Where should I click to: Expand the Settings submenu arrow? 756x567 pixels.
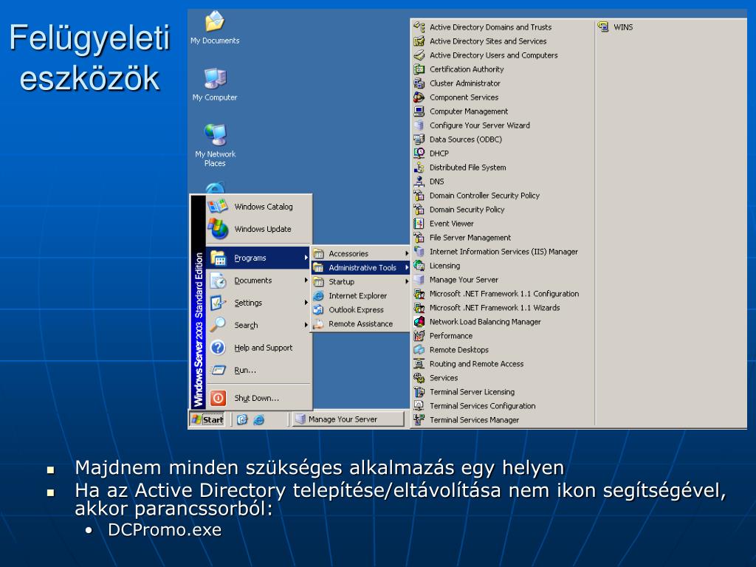(306, 302)
